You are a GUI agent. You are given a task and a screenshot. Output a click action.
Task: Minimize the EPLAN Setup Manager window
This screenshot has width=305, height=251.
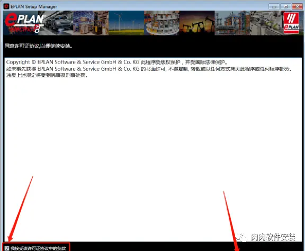pos(274,6)
